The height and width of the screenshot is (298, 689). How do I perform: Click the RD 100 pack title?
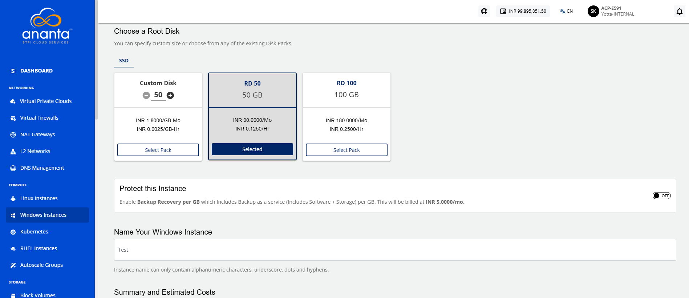pyautogui.click(x=346, y=83)
